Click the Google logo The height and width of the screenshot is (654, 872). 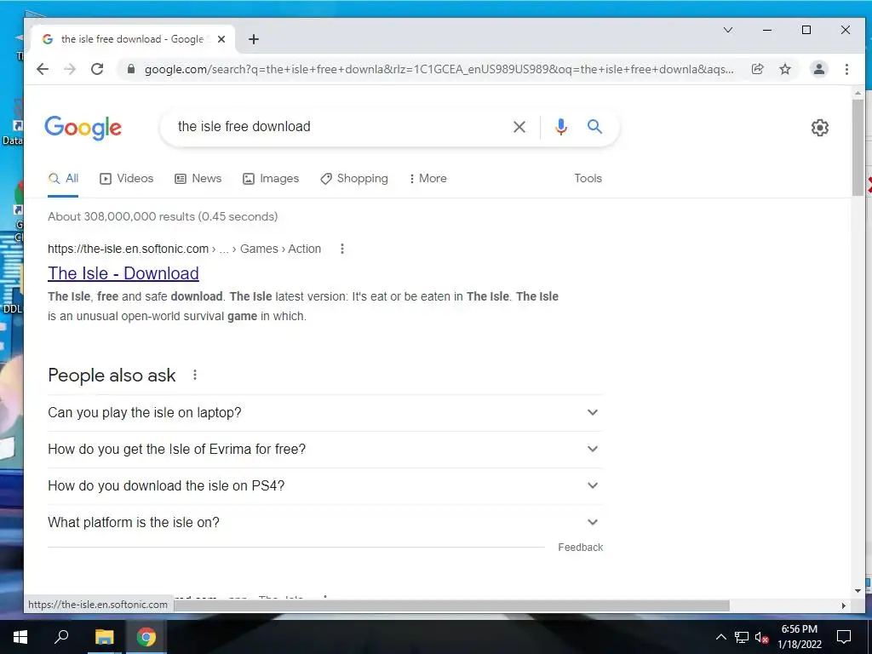coord(83,128)
